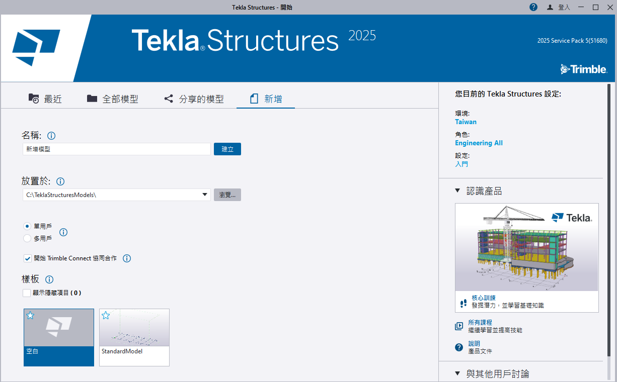This screenshot has width=617, height=382.
Task: Click the help question mark icon in title bar
Action: click(533, 7)
